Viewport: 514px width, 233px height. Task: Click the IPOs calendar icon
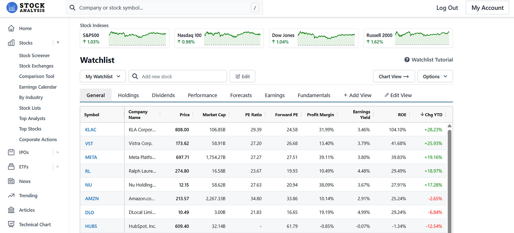[11, 152]
